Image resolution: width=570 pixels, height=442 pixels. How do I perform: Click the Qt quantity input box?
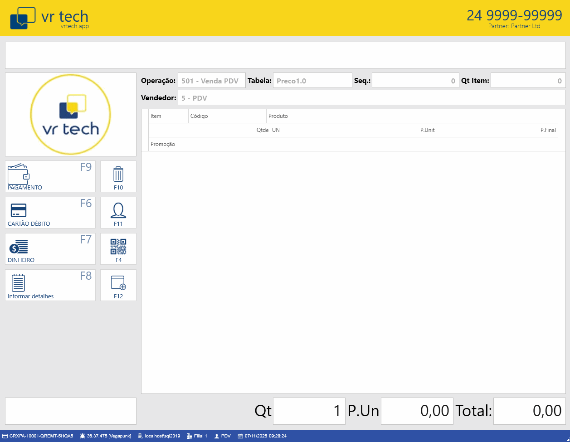pyautogui.click(x=309, y=411)
